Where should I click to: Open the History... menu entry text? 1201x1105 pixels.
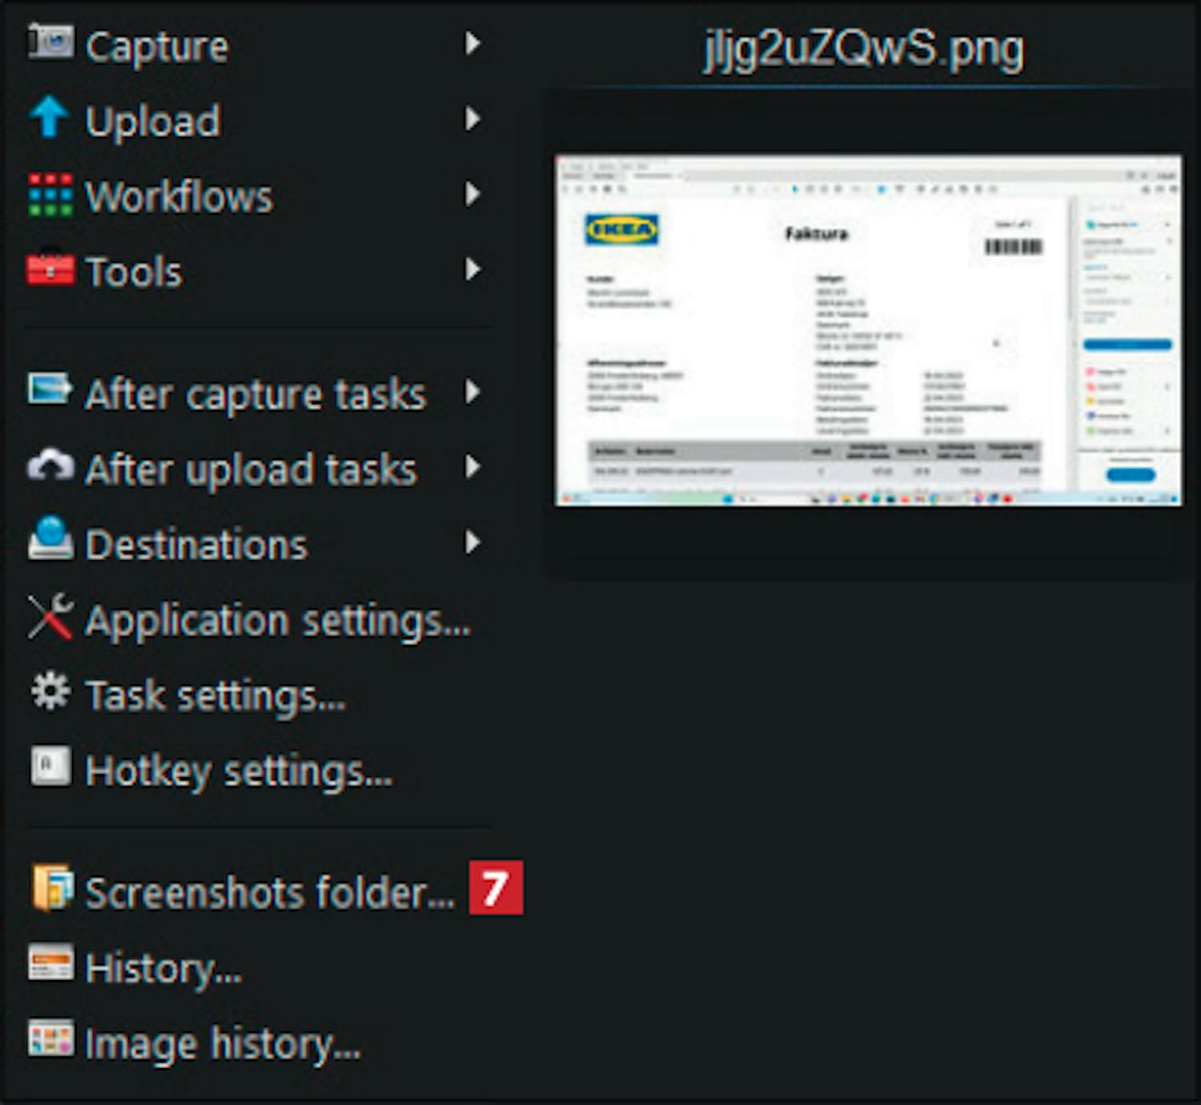coord(163,968)
